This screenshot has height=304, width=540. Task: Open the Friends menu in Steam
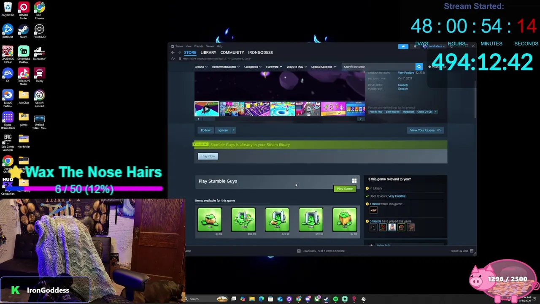pyautogui.click(x=198, y=46)
